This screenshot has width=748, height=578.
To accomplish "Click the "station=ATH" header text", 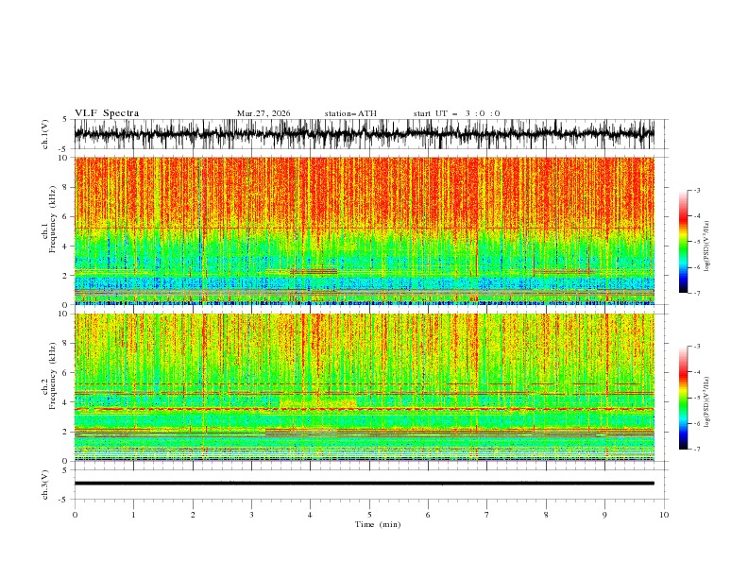I will [x=350, y=113].
